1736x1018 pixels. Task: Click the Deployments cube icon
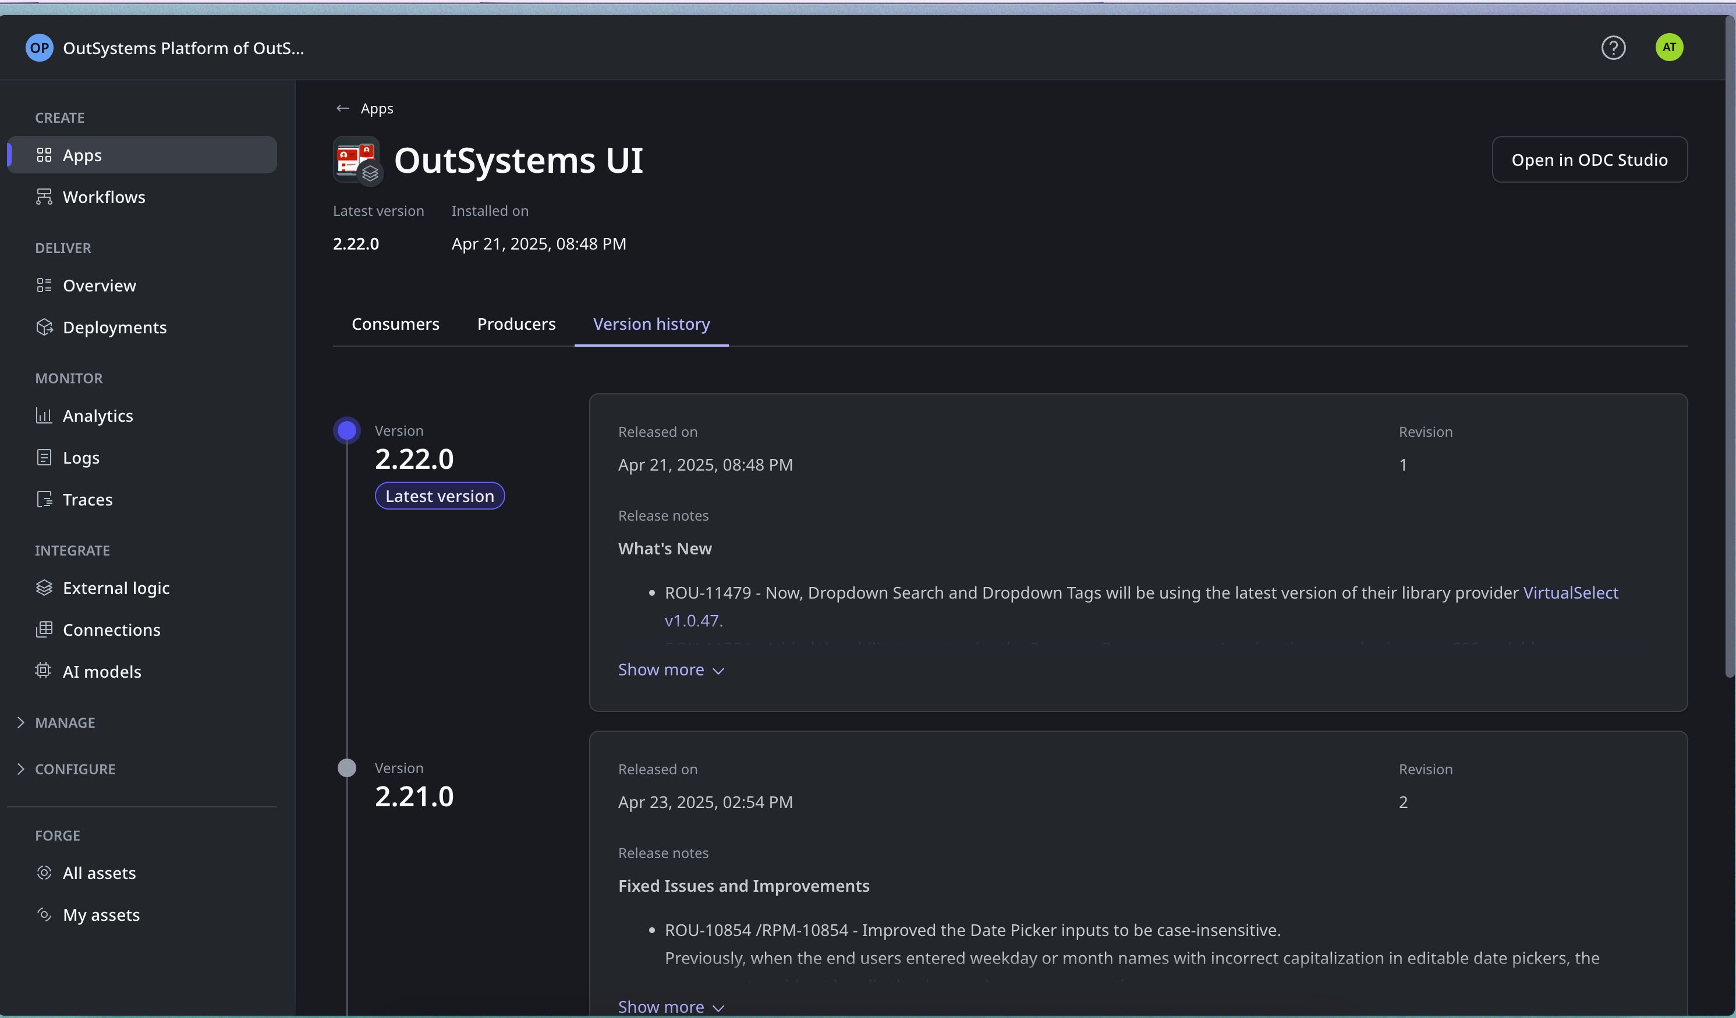tap(44, 327)
